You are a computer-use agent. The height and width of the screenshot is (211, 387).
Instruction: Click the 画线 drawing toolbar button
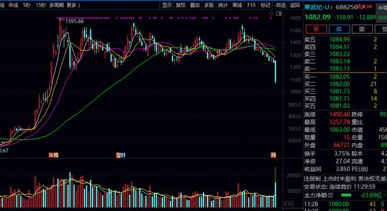pos(237,5)
